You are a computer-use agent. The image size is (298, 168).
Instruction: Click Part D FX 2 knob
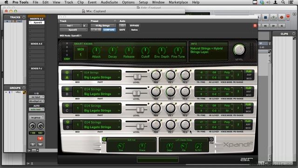pos(185,125)
